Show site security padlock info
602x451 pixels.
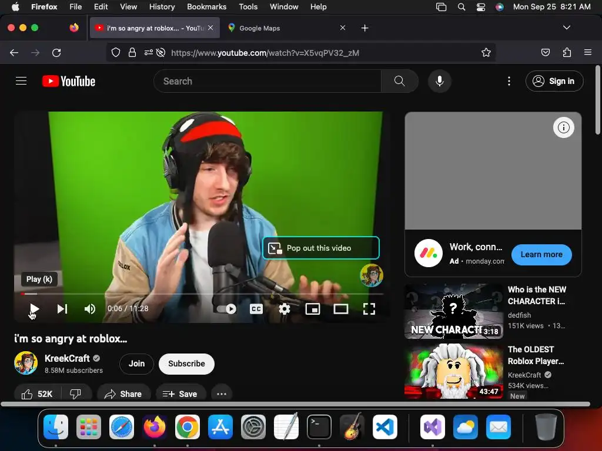tap(132, 52)
